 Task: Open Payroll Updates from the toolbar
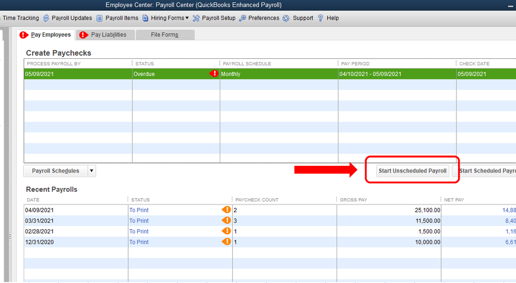[72, 18]
